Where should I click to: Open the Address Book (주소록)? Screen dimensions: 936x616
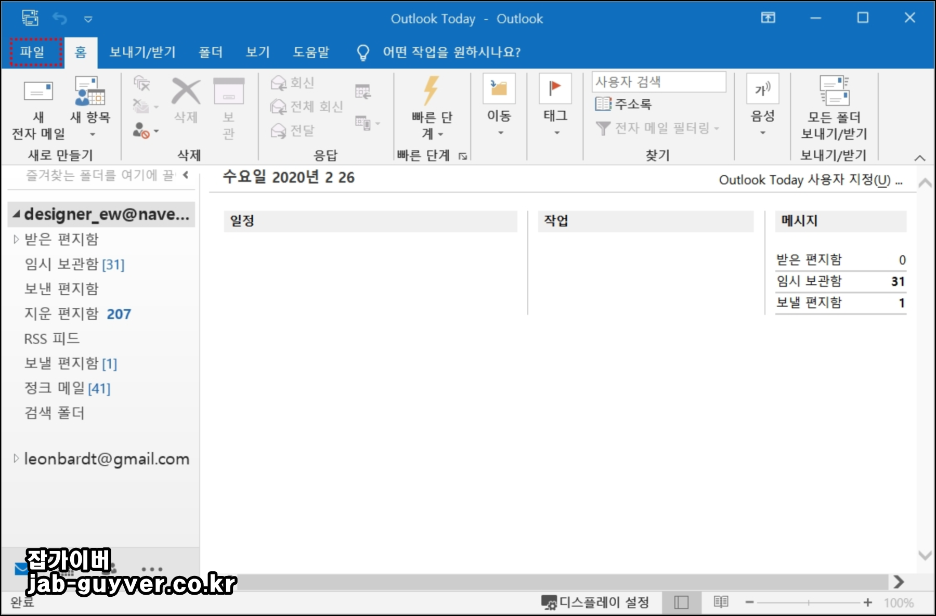tap(623, 104)
